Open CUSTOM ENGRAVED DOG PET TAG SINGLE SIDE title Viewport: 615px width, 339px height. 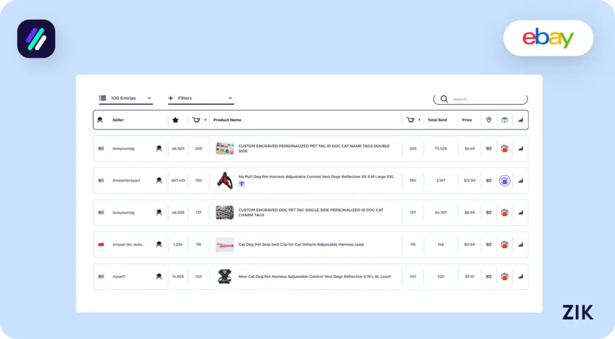tap(311, 213)
